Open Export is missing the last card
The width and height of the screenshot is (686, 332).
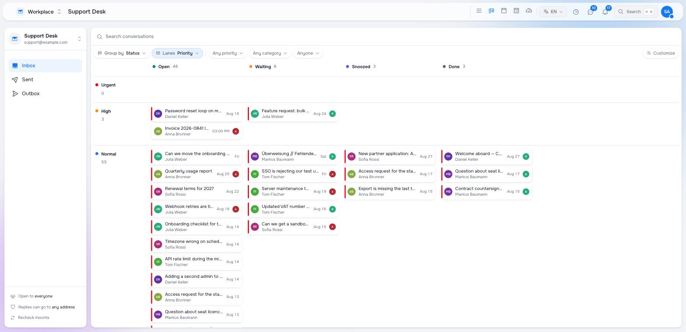coord(390,191)
